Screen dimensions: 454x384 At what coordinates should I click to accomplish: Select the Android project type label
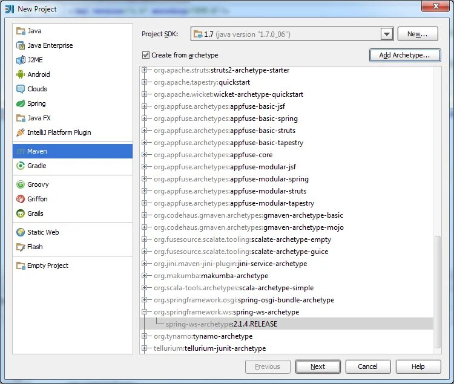(39, 74)
